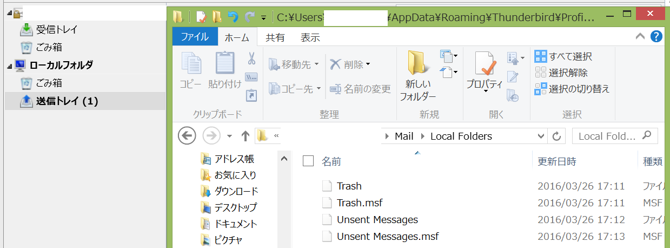The height and width of the screenshot is (248, 670).
Task: Click 選択の切り替え to invert selection
Action: 572,89
